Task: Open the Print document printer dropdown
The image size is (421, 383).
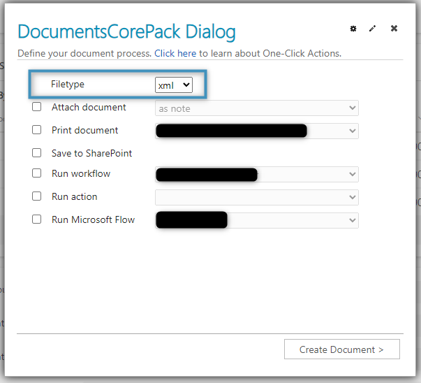Action: [257, 131]
